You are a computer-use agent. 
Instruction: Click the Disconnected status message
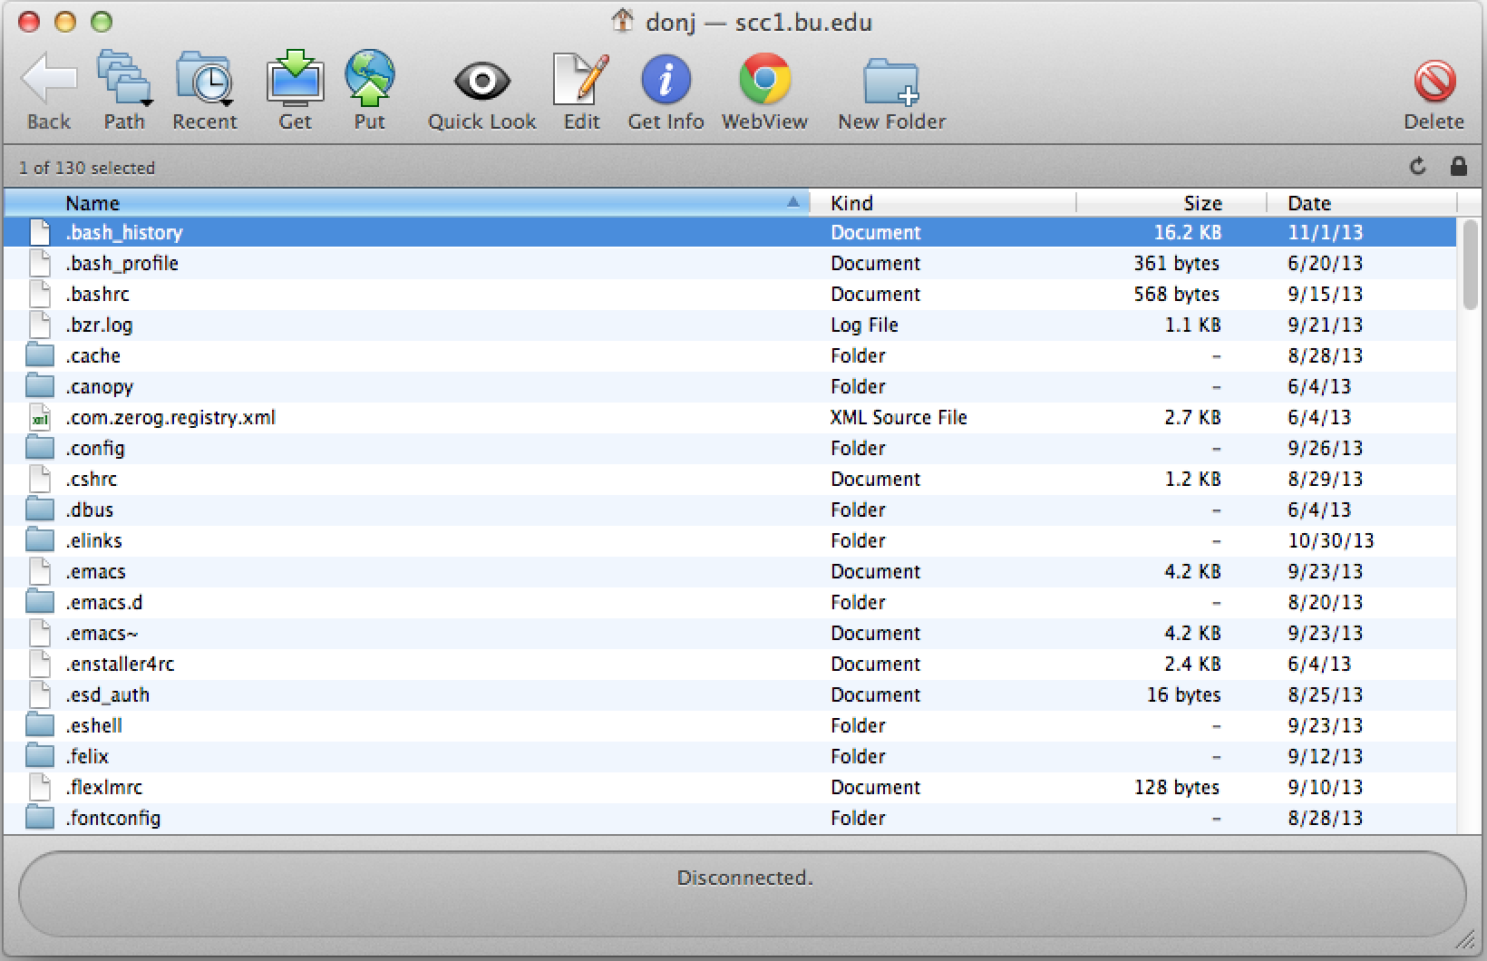744,878
